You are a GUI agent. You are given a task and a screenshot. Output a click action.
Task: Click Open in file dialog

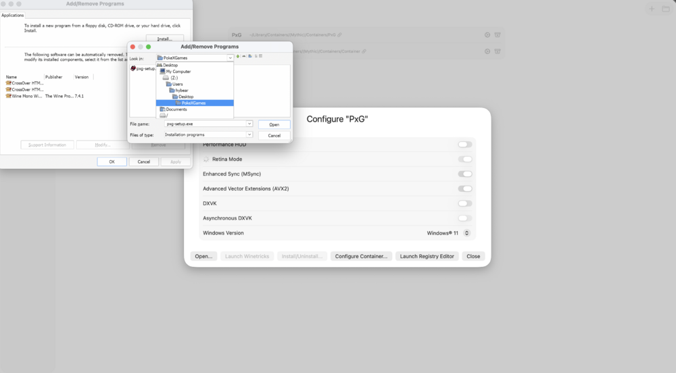click(274, 124)
